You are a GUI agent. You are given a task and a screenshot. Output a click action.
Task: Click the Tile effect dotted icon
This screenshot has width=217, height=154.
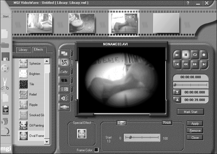click(23, 84)
